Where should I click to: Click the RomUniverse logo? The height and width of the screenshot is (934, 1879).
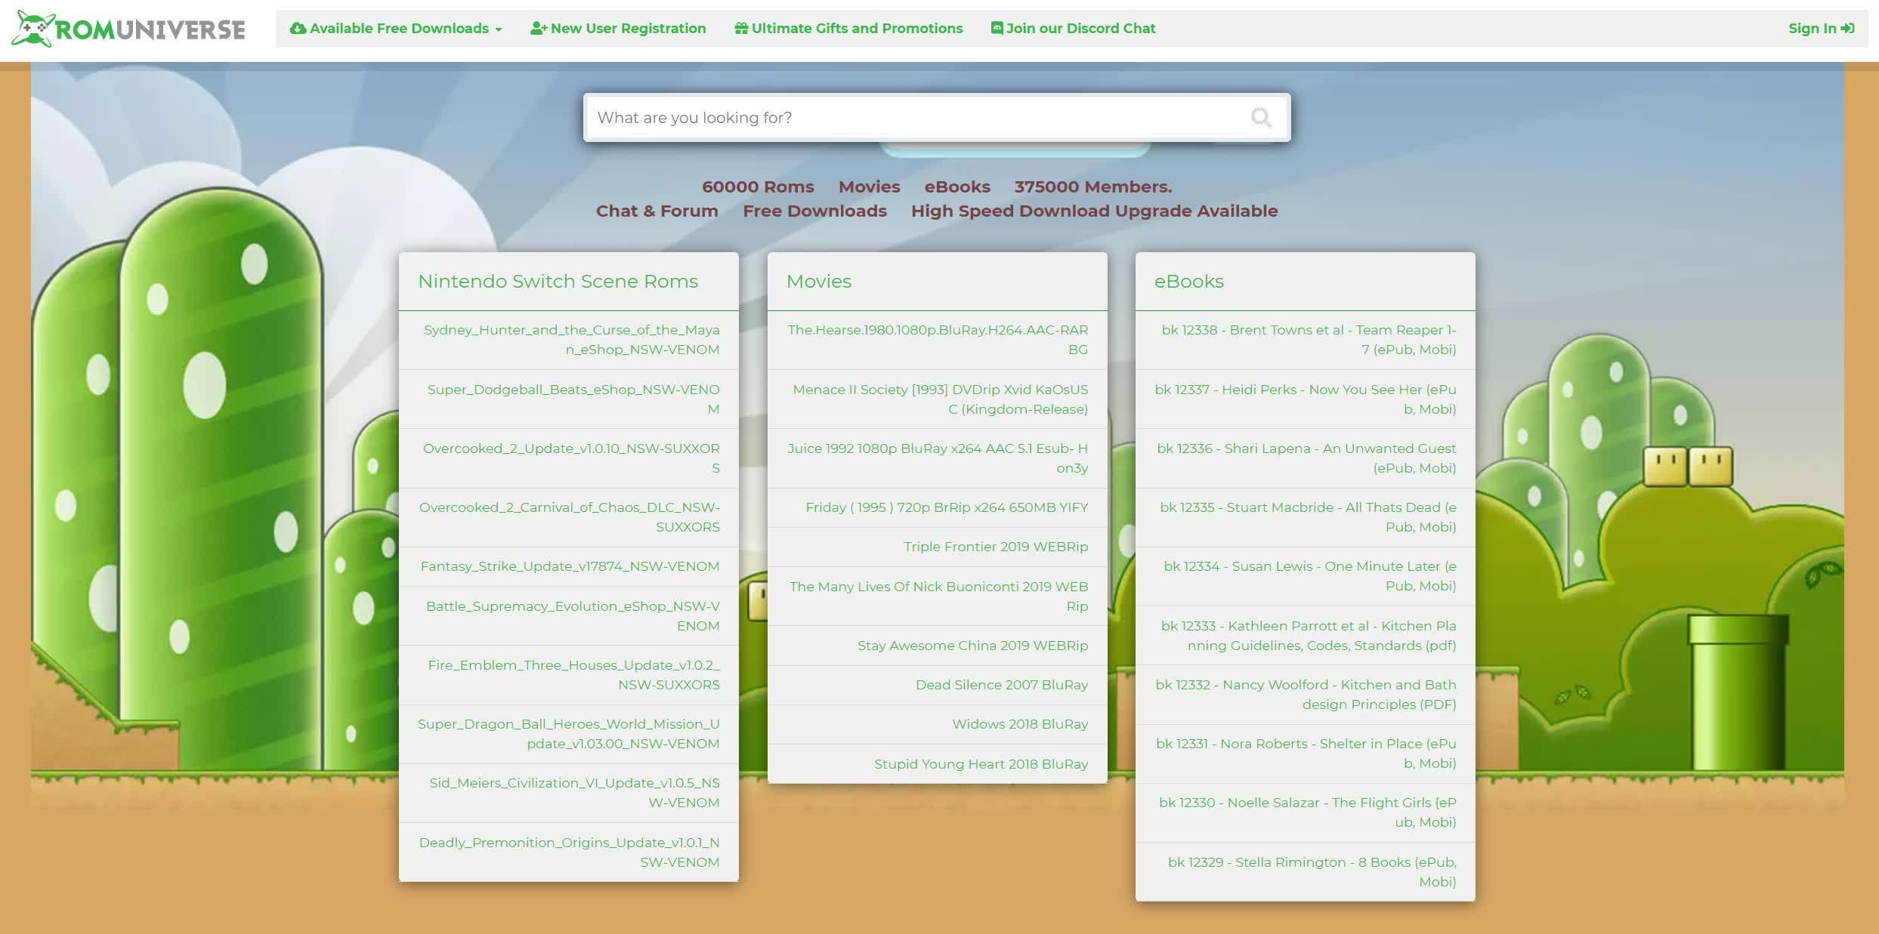[x=128, y=29]
